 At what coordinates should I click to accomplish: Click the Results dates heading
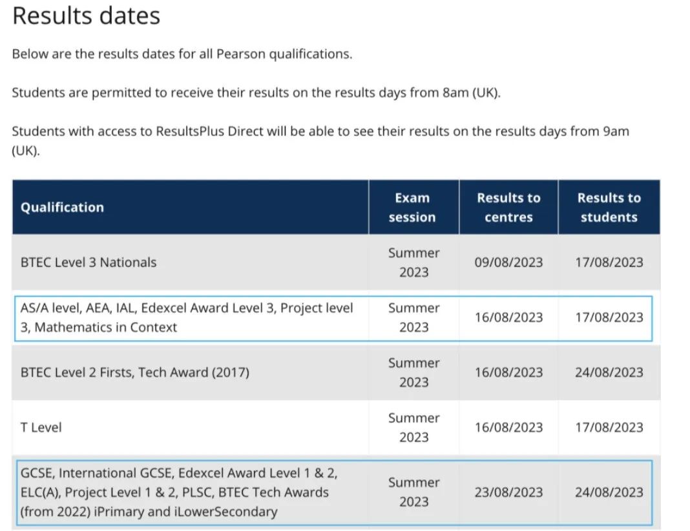(x=87, y=16)
